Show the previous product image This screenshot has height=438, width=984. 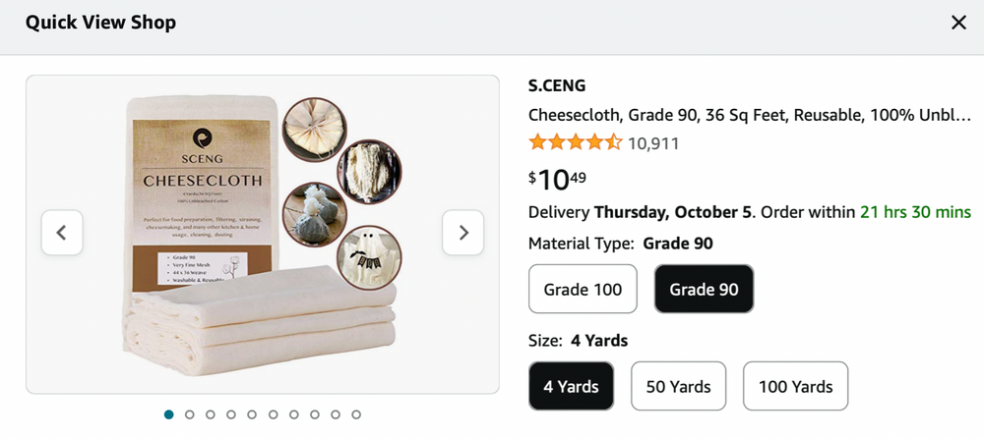pyautogui.click(x=62, y=233)
